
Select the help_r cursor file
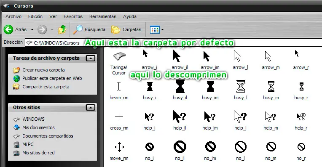click(x=301, y=121)
